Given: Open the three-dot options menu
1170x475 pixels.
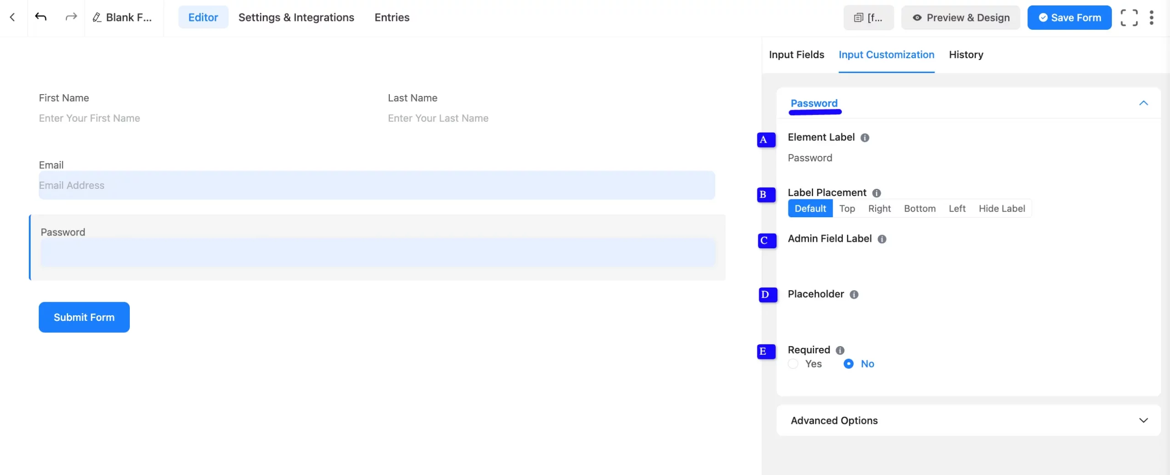Looking at the screenshot, I should click(x=1152, y=17).
